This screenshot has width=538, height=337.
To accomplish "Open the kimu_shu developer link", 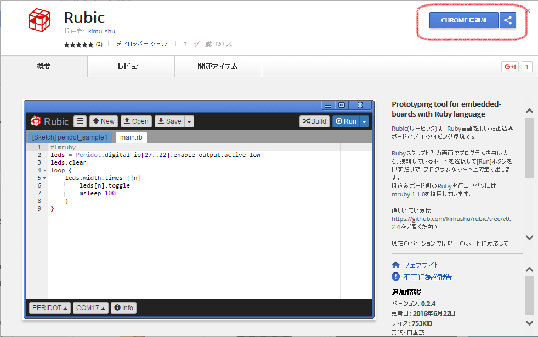I will pos(101,32).
